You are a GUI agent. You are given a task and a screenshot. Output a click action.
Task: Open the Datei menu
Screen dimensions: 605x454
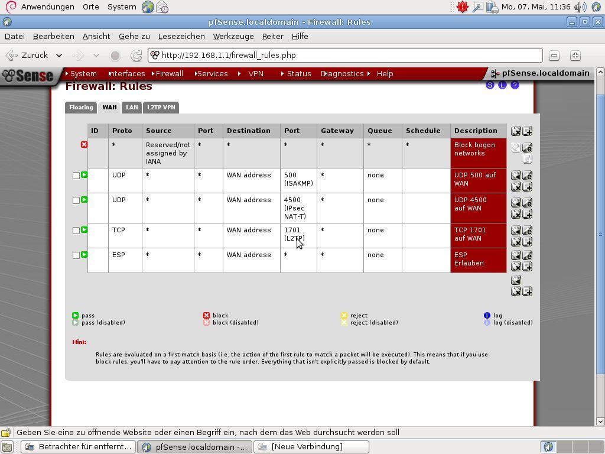click(15, 37)
